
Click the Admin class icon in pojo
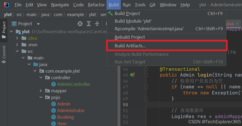click(x=53, y=104)
